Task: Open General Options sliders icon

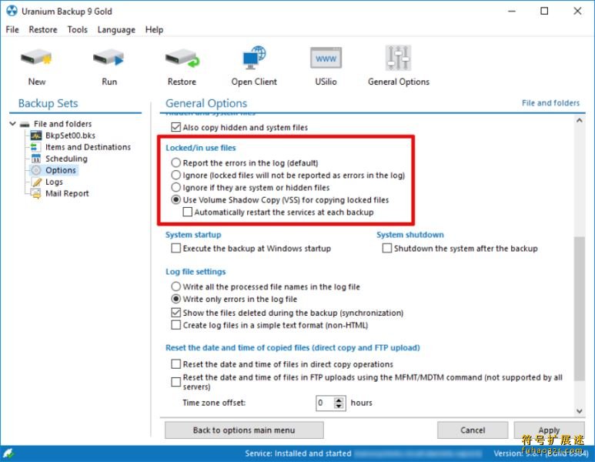Action: 398,58
